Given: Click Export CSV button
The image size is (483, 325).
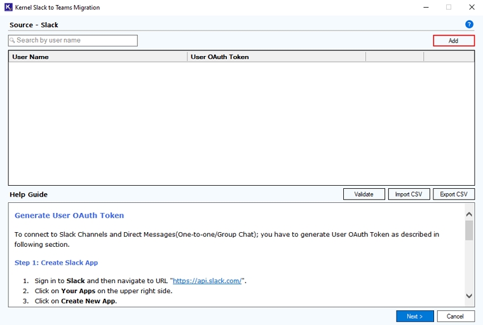Looking at the screenshot, I should pos(454,194).
